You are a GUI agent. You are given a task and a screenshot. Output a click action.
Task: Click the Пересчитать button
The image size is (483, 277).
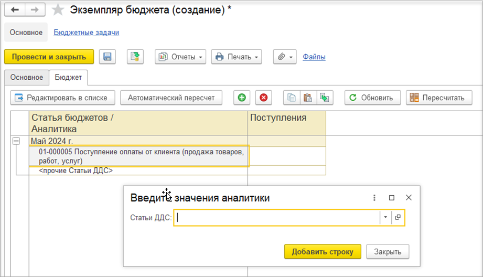point(439,98)
